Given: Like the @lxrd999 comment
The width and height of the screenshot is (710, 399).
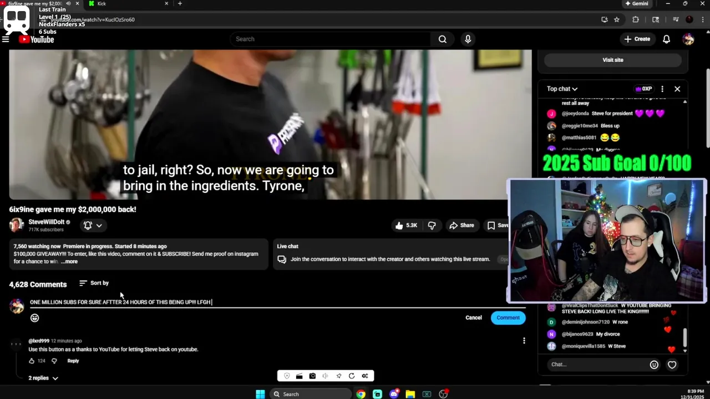Looking at the screenshot, I should point(32,361).
